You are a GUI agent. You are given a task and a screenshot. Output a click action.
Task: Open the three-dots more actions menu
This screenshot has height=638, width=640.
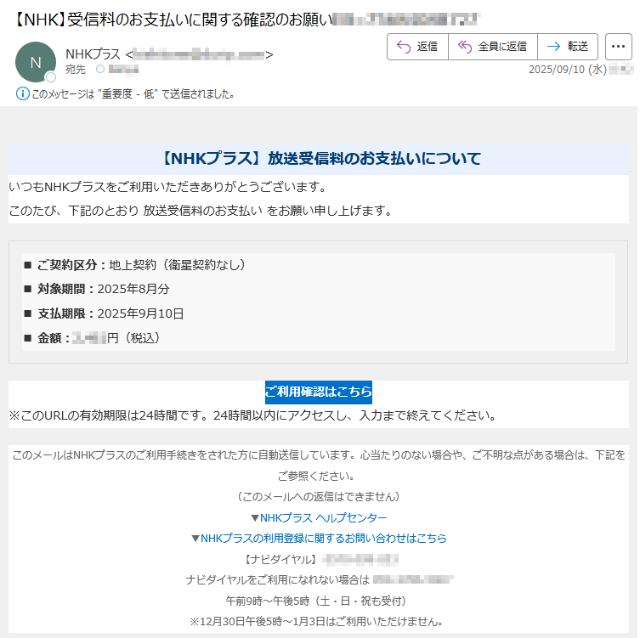(x=618, y=47)
